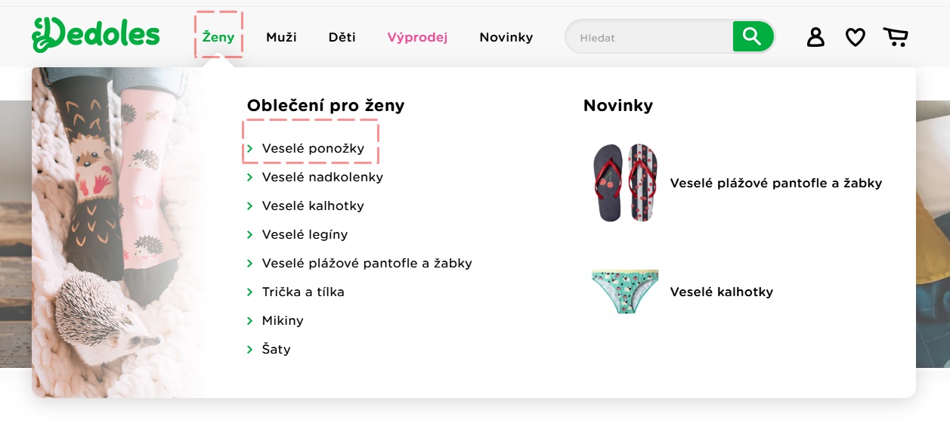950x445 pixels.
Task: Click the green search magnifier button
Action: [x=752, y=36]
